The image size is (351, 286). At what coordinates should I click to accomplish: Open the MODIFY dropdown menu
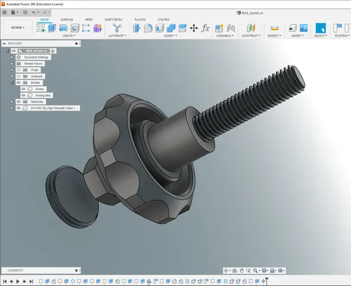tap(170, 36)
